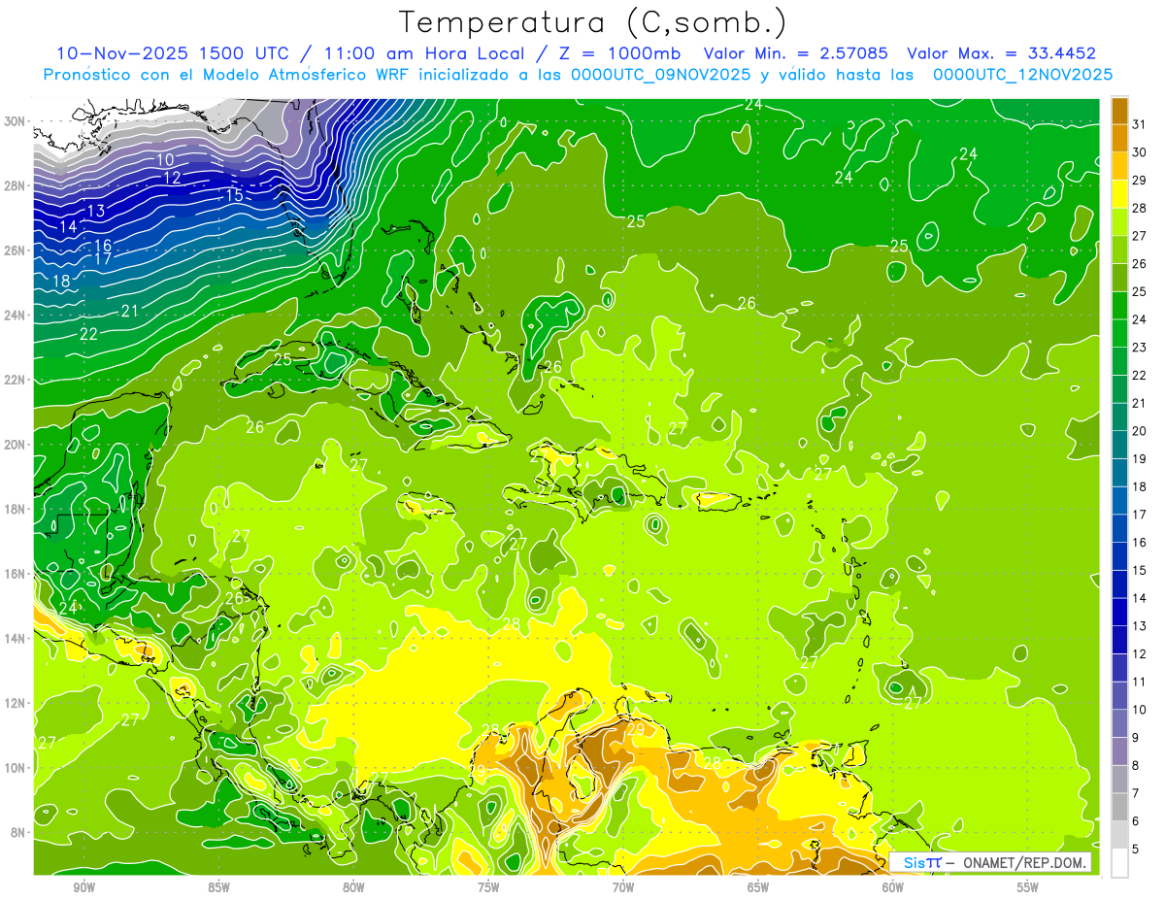The width and height of the screenshot is (1165, 900).
Task: Click the 70W longitude axis label
Action: tap(623, 888)
